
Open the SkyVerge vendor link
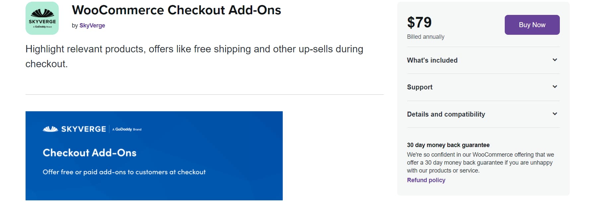[x=92, y=25]
